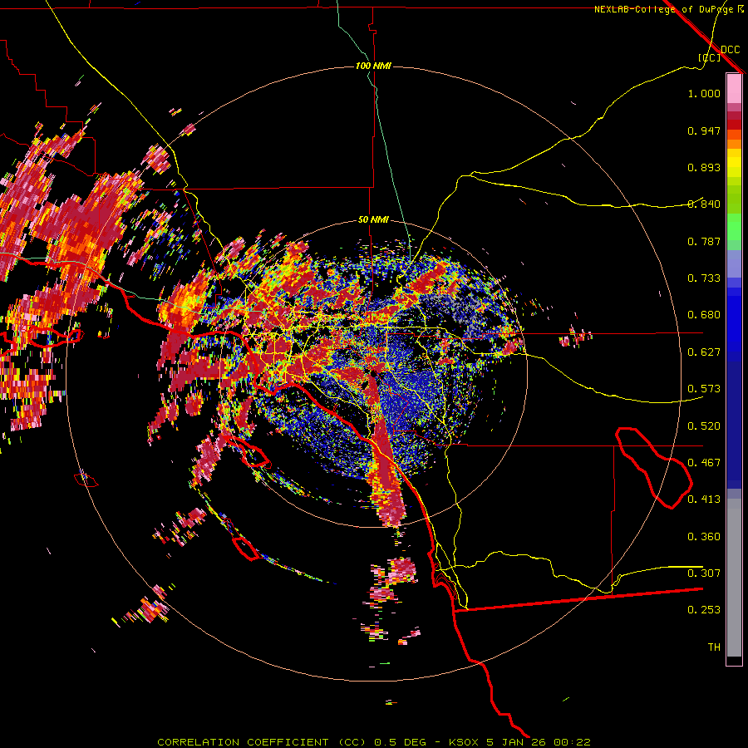Click the 0.307 scale value
This screenshot has width=748, height=748.
(x=704, y=573)
